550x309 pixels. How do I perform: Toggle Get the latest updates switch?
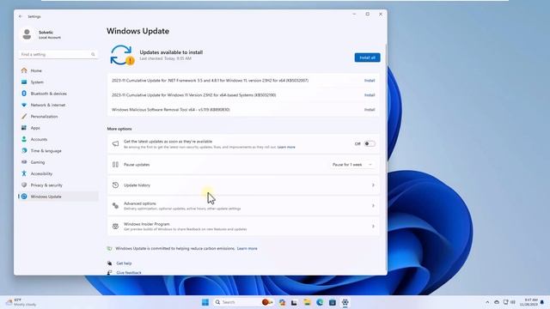[x=369, y=143]
